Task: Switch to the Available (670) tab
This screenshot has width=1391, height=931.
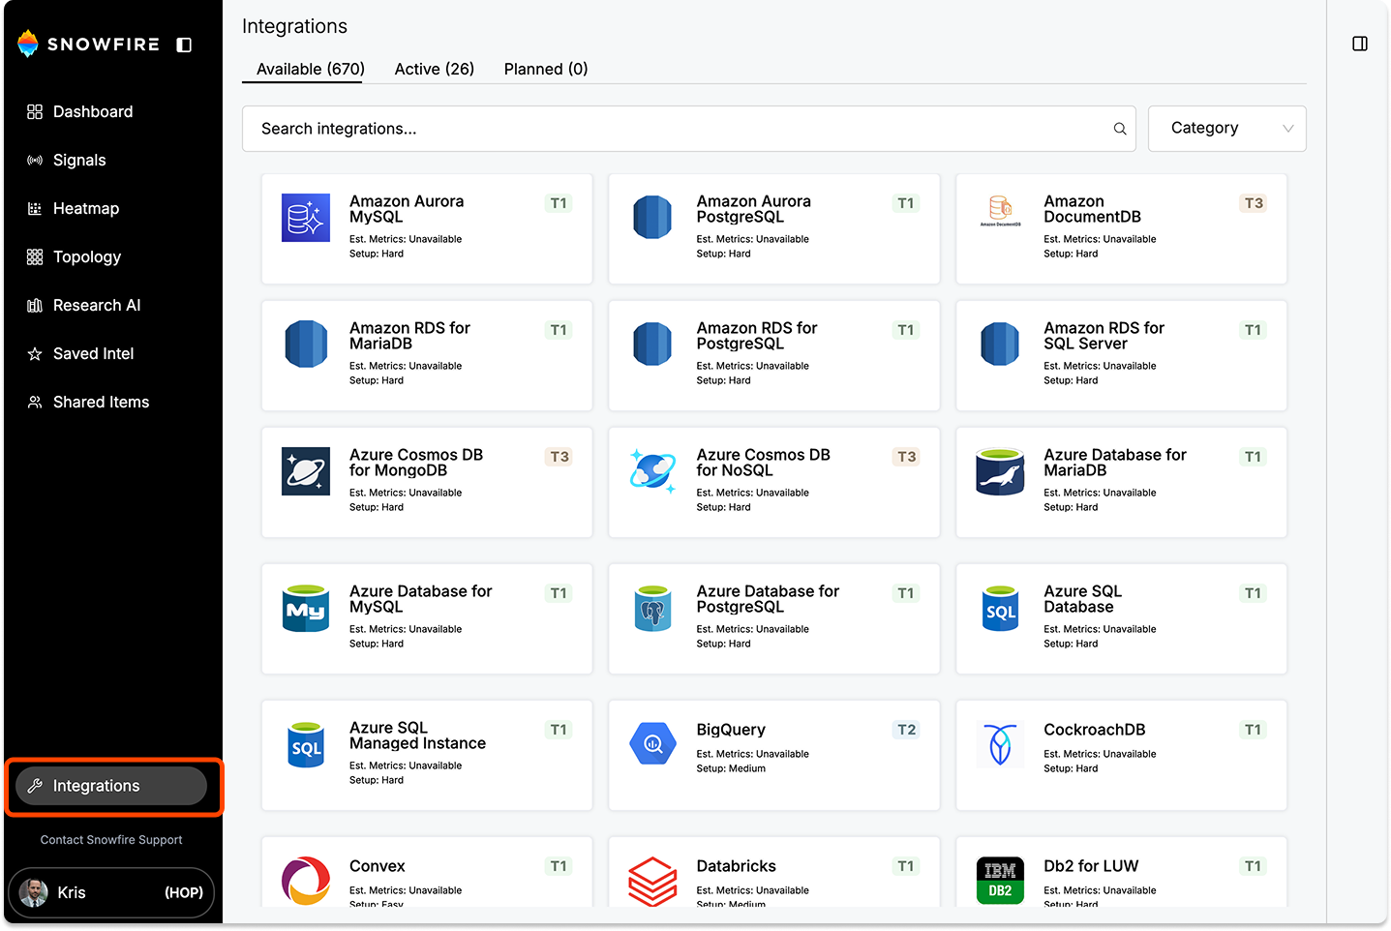Action: (x=311, y=69)
